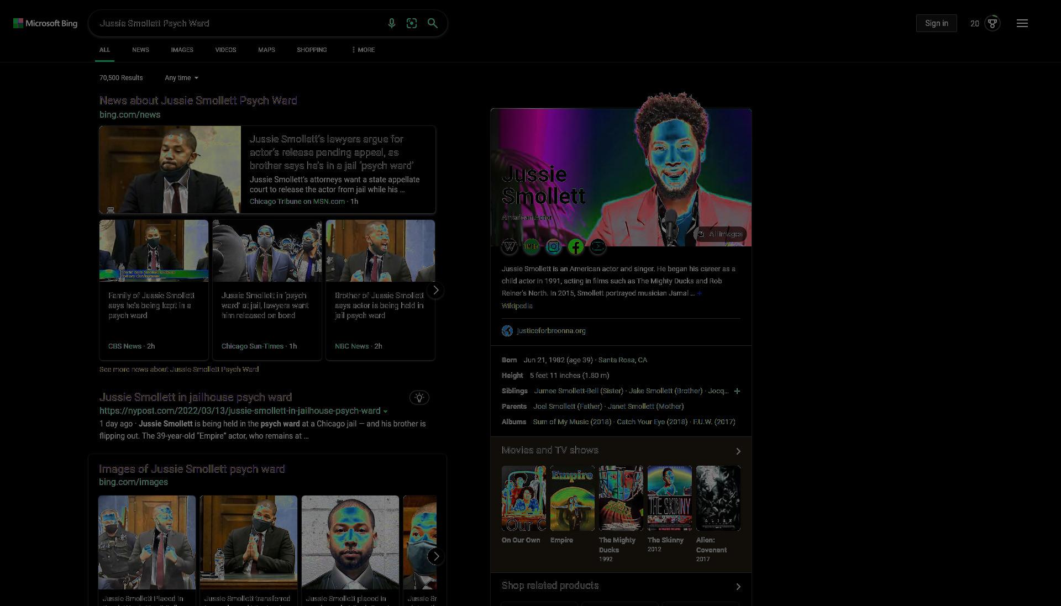Screen dimensions: 1061x606
Task: Switch to the SHOPPING tab
Action: [x=312, y=50]
